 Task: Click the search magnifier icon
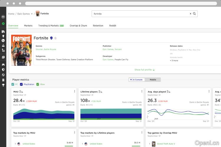pyautogui.click(x=194, y=14)
